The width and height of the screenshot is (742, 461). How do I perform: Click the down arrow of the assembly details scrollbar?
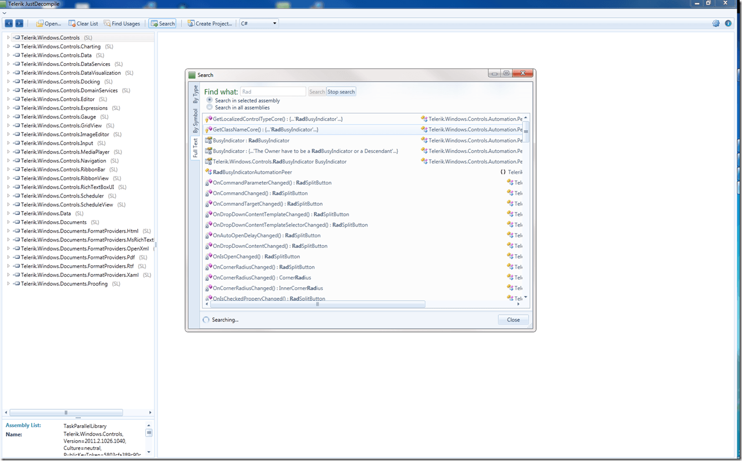click(149, 452)
